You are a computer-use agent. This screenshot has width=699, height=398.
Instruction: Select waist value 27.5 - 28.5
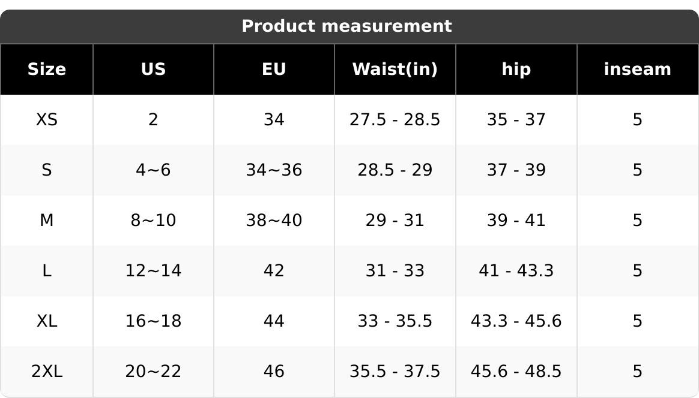(395, 119)
